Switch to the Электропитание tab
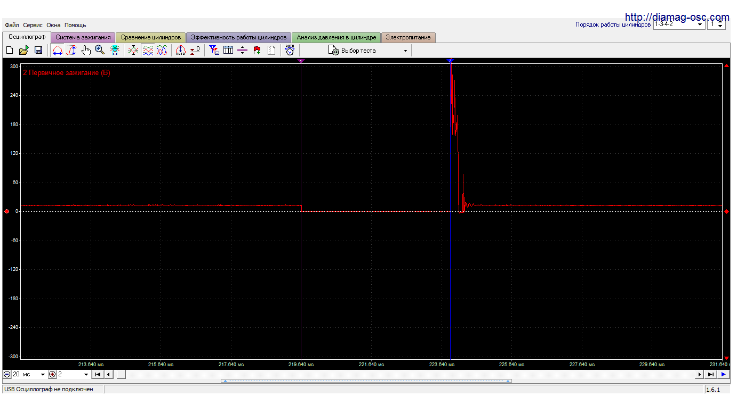The width and height of the screenshot is (737, 396). (408, 37)
